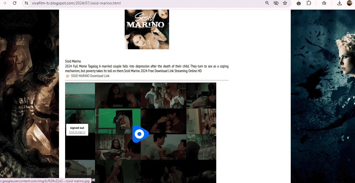
Task: Open the Sisid Marino poster image
Action: coord(147,29)
